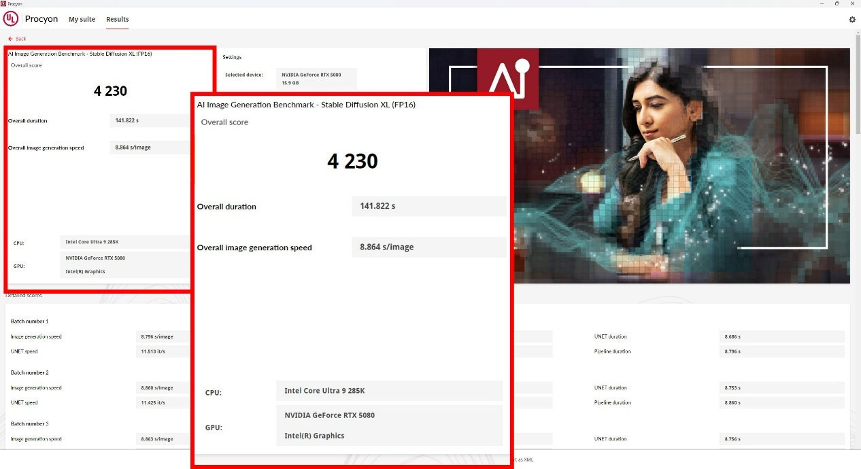Select the UNET duration value '8.686 s'
Viewport: 861px width, 469px height.
coord(732,336)
